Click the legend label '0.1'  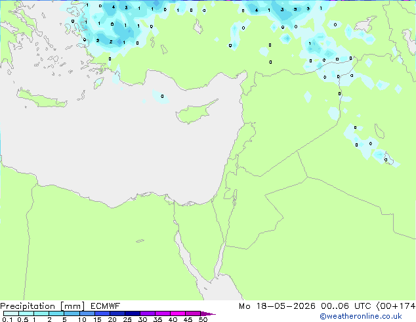coord(7,319)
